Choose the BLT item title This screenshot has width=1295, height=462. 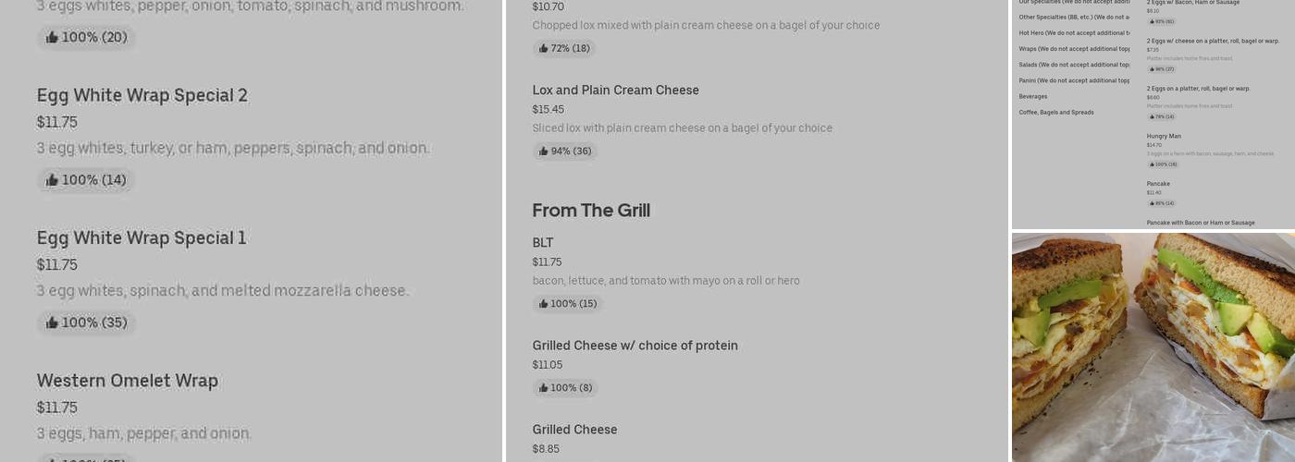coord(543,243)
